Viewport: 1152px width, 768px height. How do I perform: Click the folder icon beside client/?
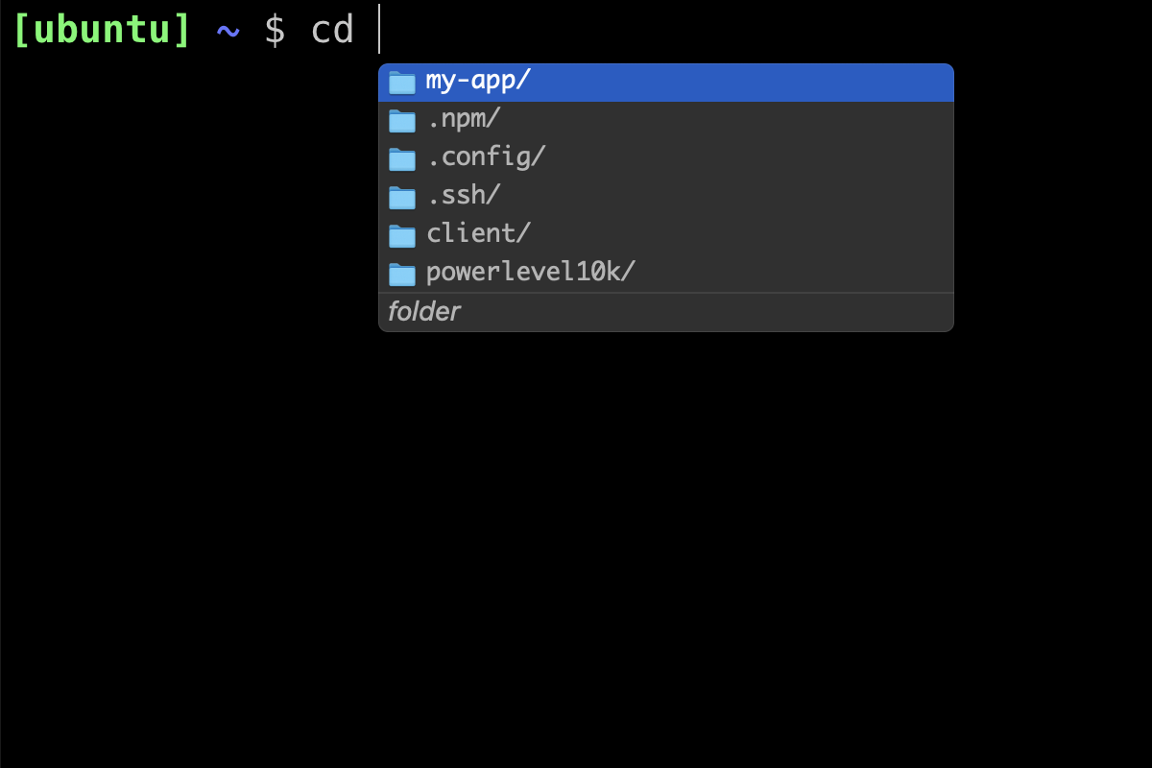tap(401, 236)
